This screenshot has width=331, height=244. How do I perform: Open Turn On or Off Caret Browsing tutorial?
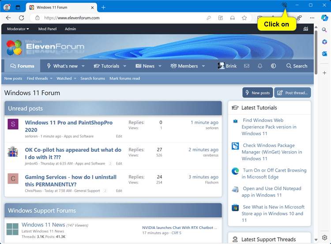point(274,173)
